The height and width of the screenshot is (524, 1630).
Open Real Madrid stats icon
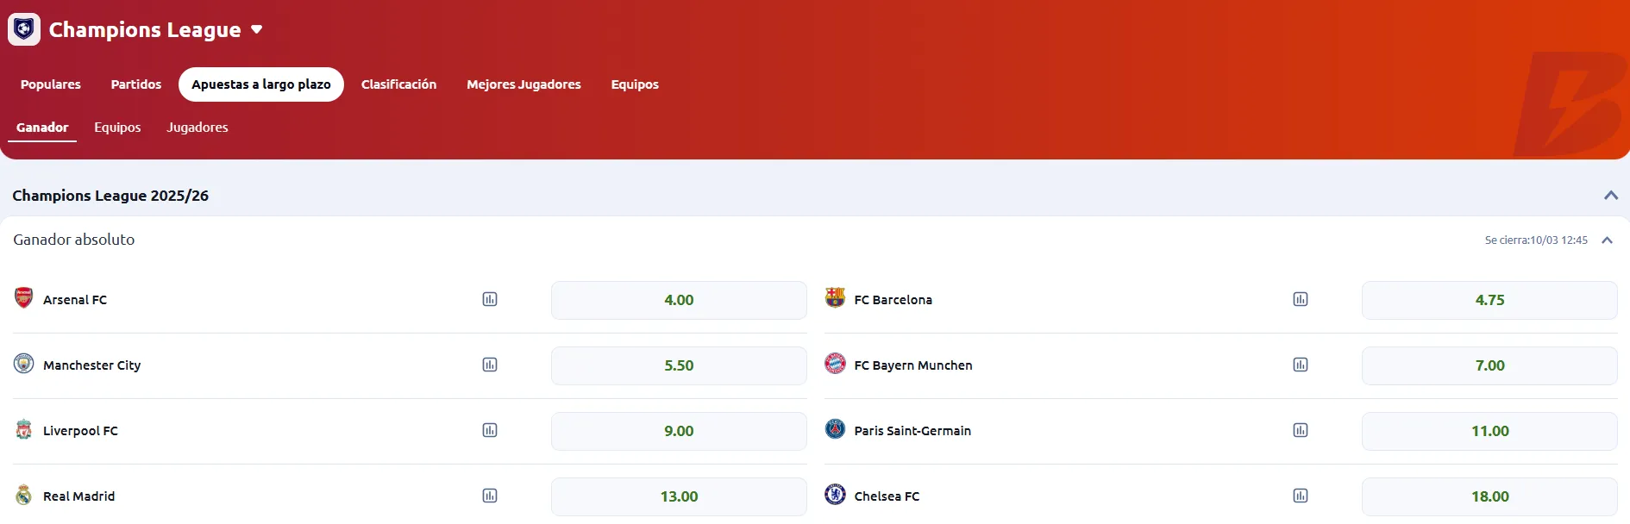pos(490,496)
